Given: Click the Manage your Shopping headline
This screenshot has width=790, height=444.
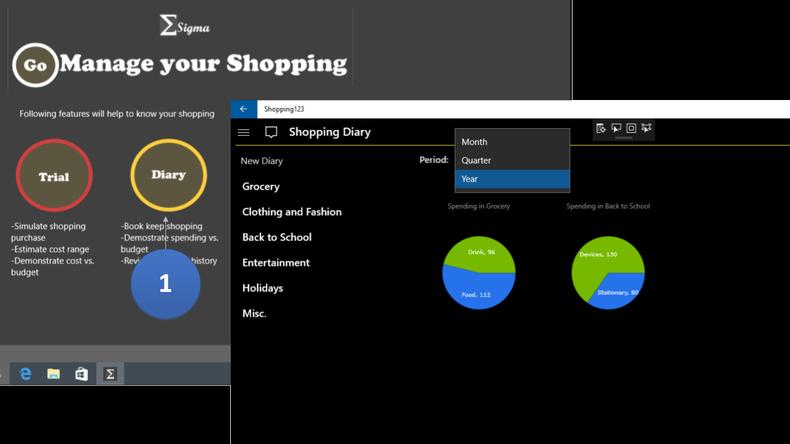Looking at the screenshot, I should pos(204,64).
